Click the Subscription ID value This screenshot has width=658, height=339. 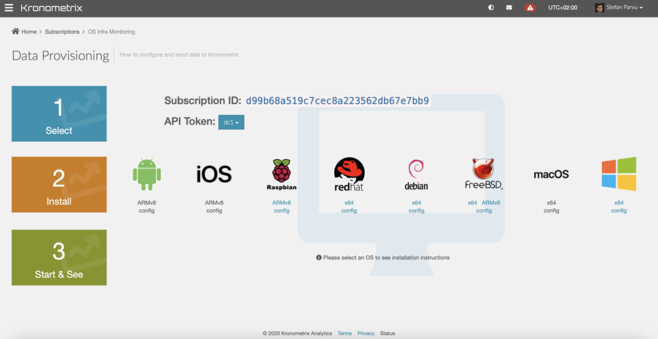[x=337, y=101]
